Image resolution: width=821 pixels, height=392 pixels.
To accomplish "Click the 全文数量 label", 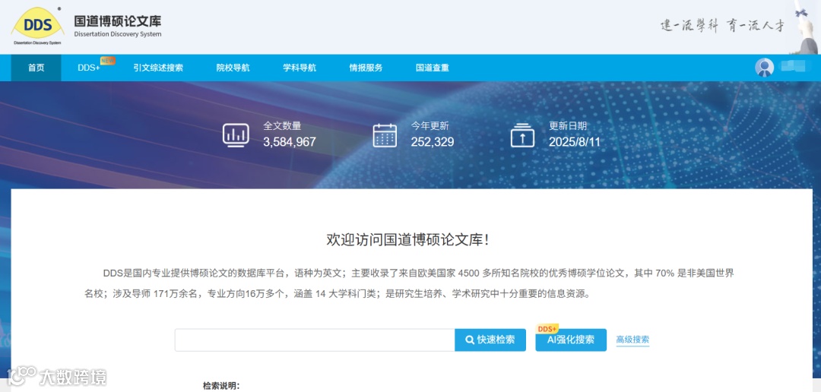I will point(282,125).
